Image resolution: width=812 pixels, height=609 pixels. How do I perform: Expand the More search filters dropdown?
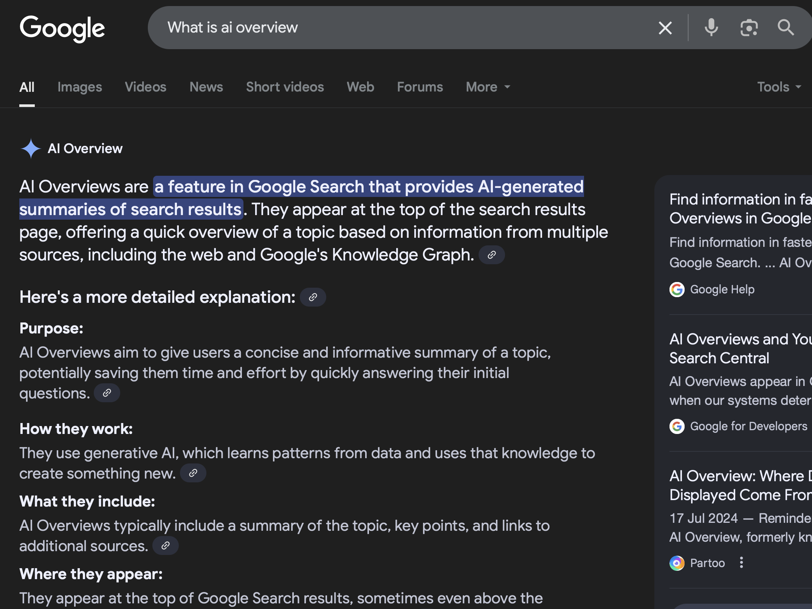[488, 87]
